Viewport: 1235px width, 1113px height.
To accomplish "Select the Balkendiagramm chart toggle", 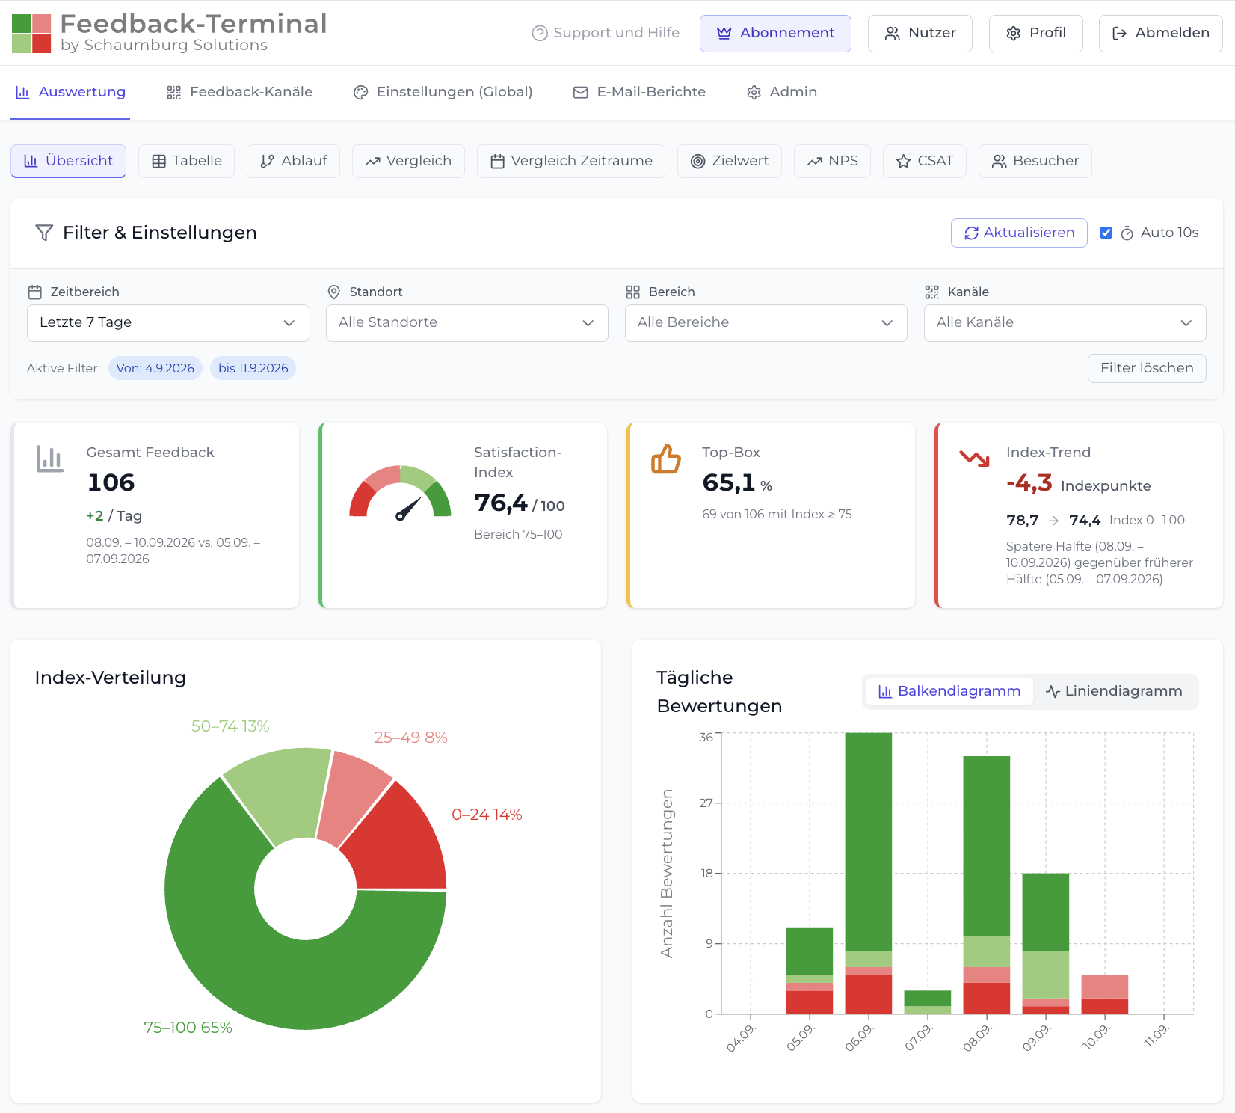I will (x=949, y=691).
